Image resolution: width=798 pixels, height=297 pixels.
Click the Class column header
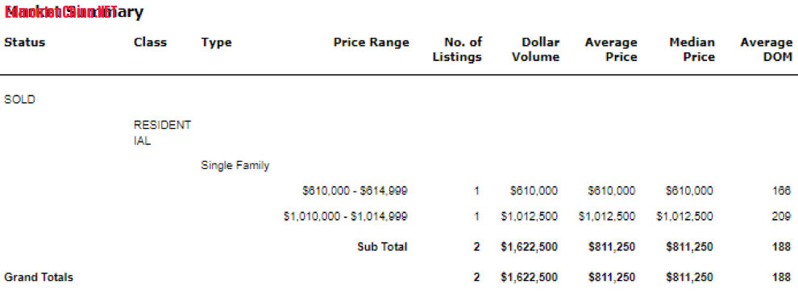pyautogui.click(x=150, y=42)
